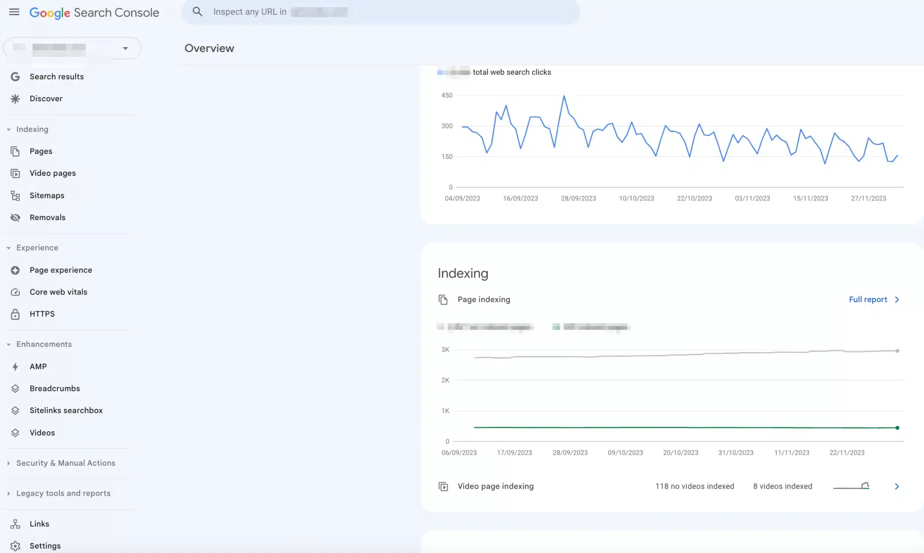
Task: Click the Discover icon
Action: 15,99
